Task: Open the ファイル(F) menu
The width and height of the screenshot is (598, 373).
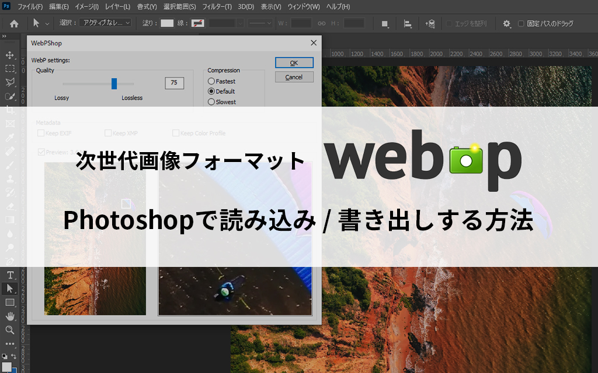Action: 30,6
